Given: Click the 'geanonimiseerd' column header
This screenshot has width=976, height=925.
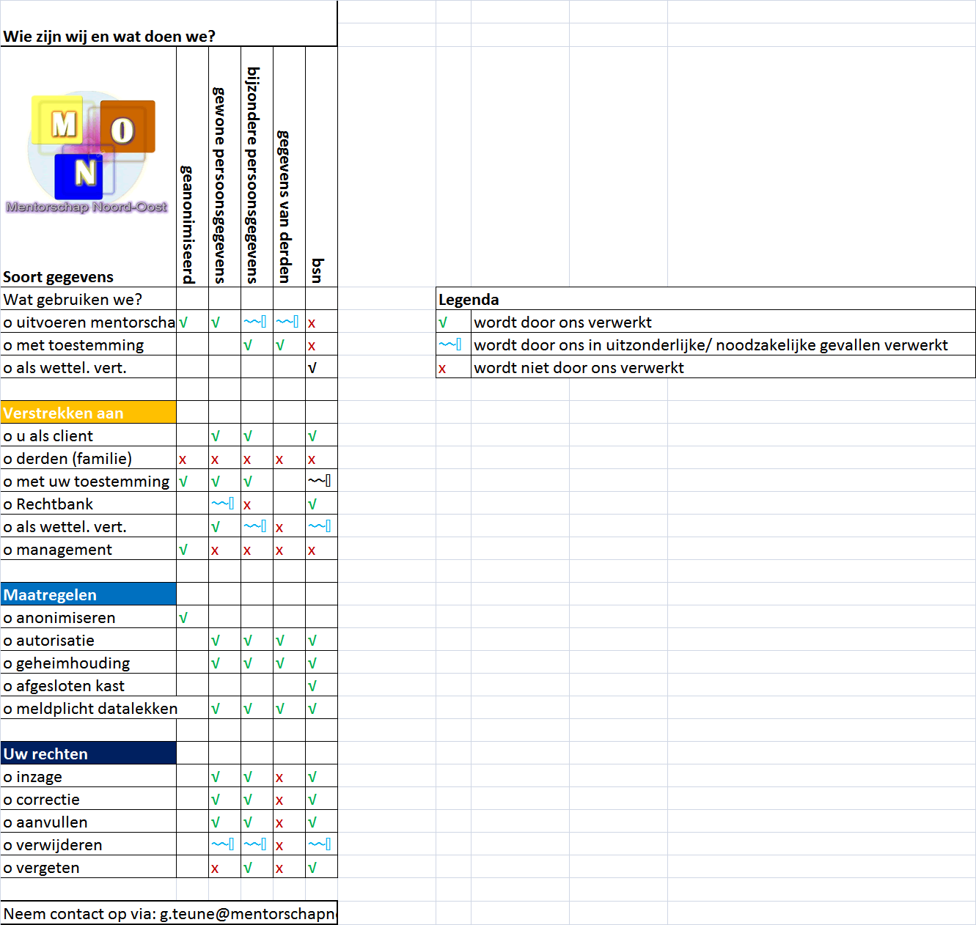Looking at the screenshot, I should tap(189, 224).
